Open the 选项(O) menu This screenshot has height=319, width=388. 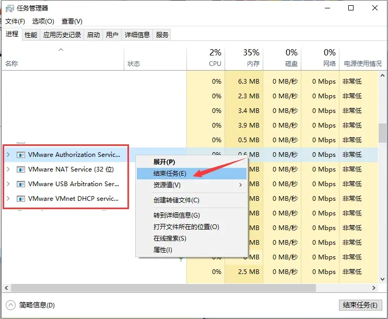pos(43,21)
